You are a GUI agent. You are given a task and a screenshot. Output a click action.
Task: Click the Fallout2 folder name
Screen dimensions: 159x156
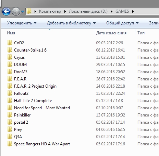pyautogui.click(x=21, y=93)
